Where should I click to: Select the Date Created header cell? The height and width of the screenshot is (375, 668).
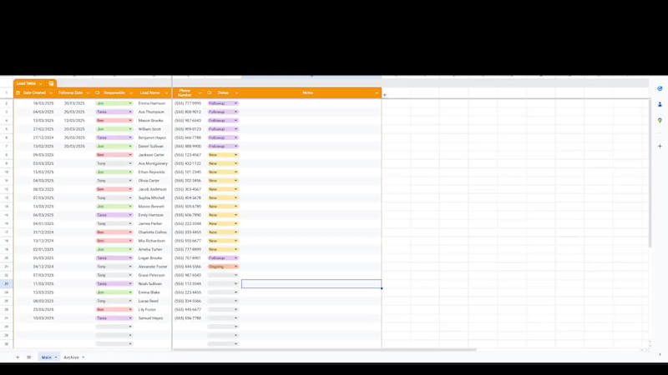coord(34,92)
